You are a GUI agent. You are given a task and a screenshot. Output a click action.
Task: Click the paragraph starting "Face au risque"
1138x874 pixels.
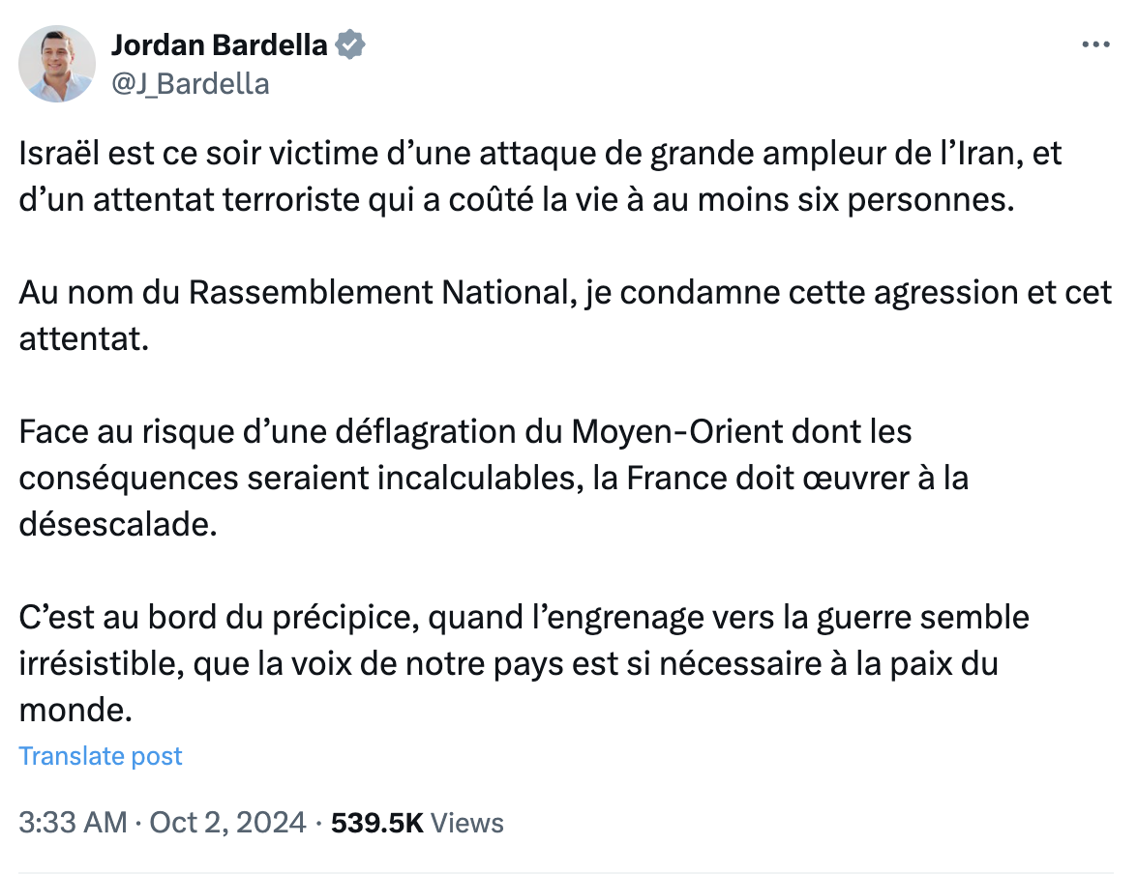tap(494, 478)
